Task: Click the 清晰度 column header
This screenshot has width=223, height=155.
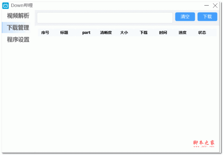Action: coord(106,33)
